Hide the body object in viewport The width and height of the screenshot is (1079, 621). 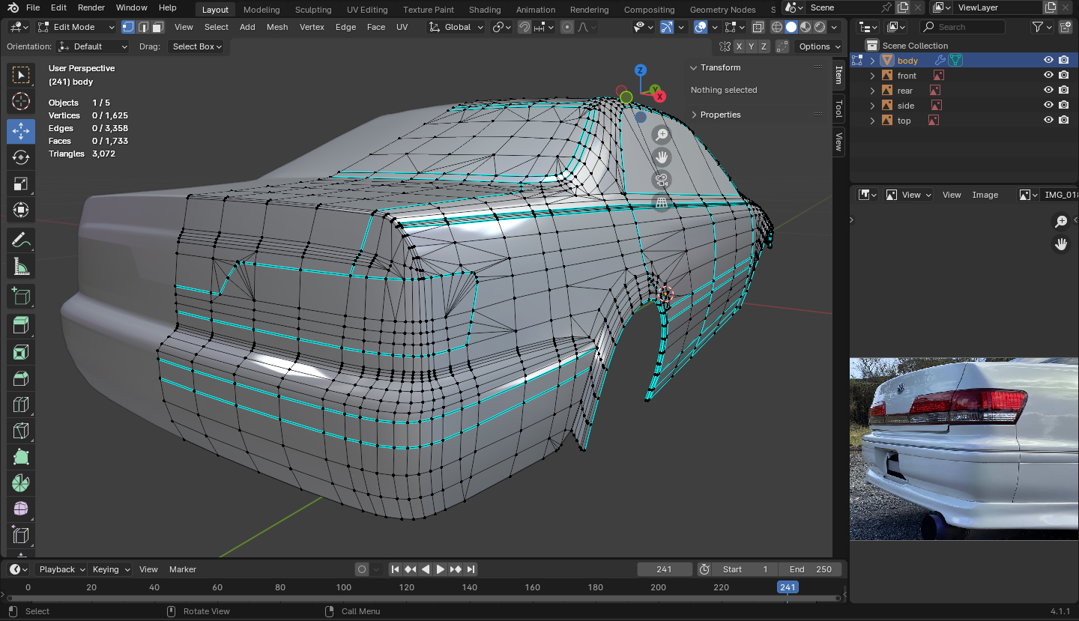coord(1048,61)
